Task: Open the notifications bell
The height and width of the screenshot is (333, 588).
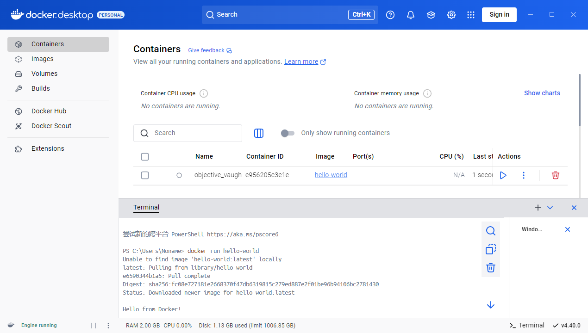Action: (411, 15)
